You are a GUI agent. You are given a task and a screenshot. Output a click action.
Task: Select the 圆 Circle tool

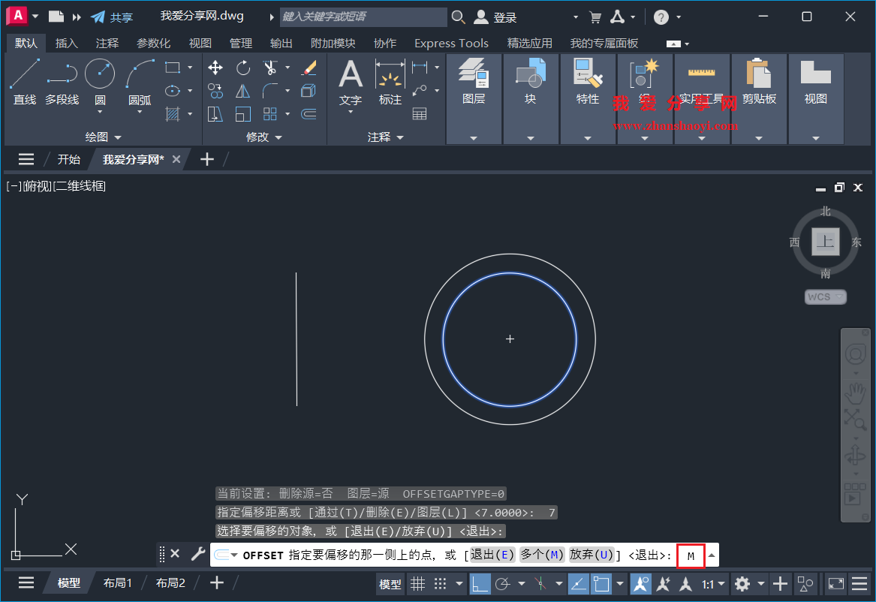[99, 74]
